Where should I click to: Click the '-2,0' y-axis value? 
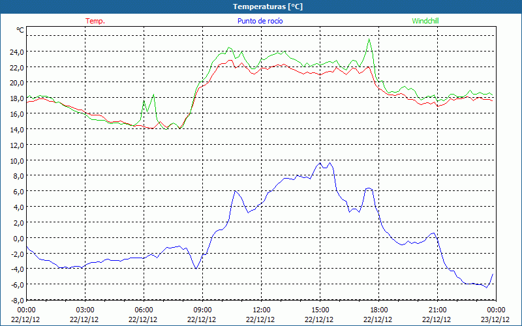18,254
